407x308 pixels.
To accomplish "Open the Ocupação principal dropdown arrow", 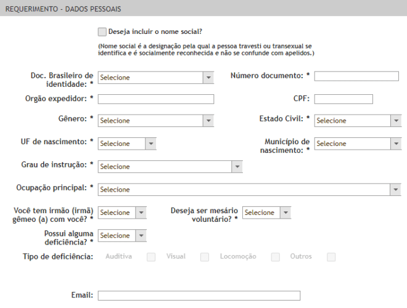I will click(x=395, y=190).
